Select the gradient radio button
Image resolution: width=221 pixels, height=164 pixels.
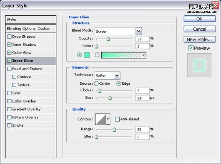pyautogui.click(x=97, y=55)
